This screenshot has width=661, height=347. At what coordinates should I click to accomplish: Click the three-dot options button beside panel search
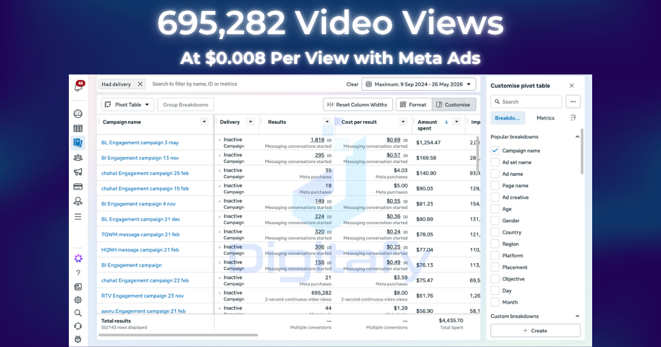pos(573,102)
